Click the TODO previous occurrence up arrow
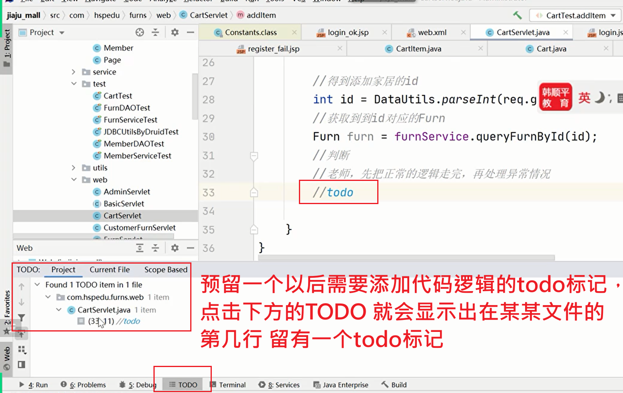The height and width of the screenshot is (393, 623). tap(22, 286)
